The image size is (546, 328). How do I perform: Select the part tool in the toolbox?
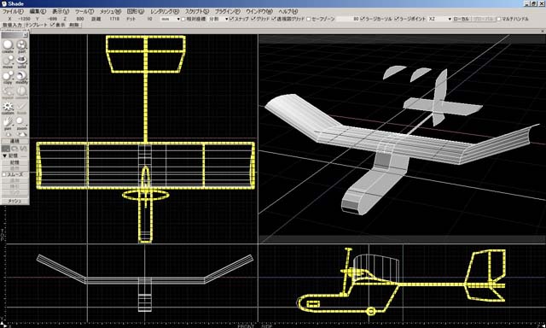tap(21, 45)
